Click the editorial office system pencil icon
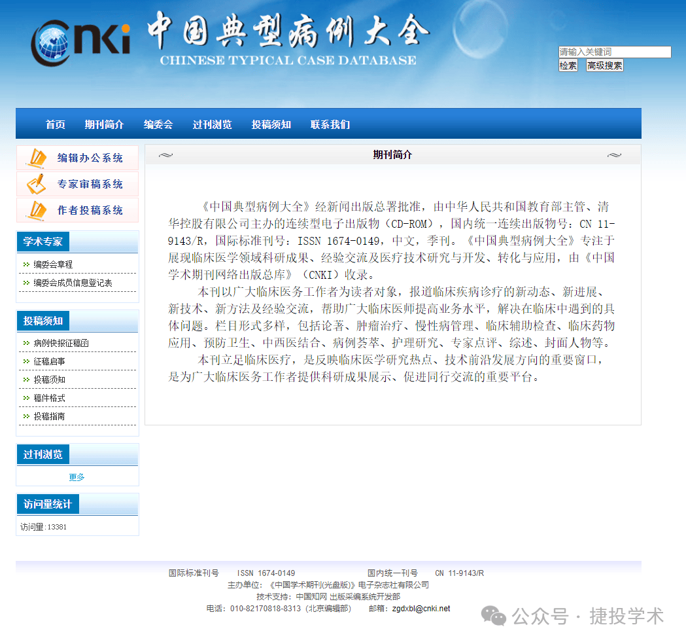Image resolution: width=686 pixels, height=644 pixels. (x=37, y=158)
